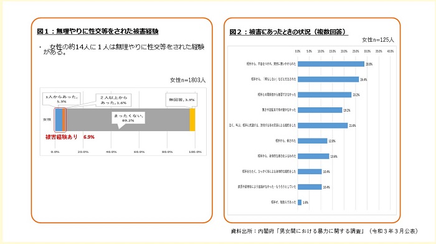Click the bar ending at 23.2%
The width and height of the screenshot is (436, 244).
coord(325,95)
